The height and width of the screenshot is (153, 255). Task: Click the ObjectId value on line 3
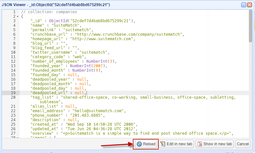91,21
